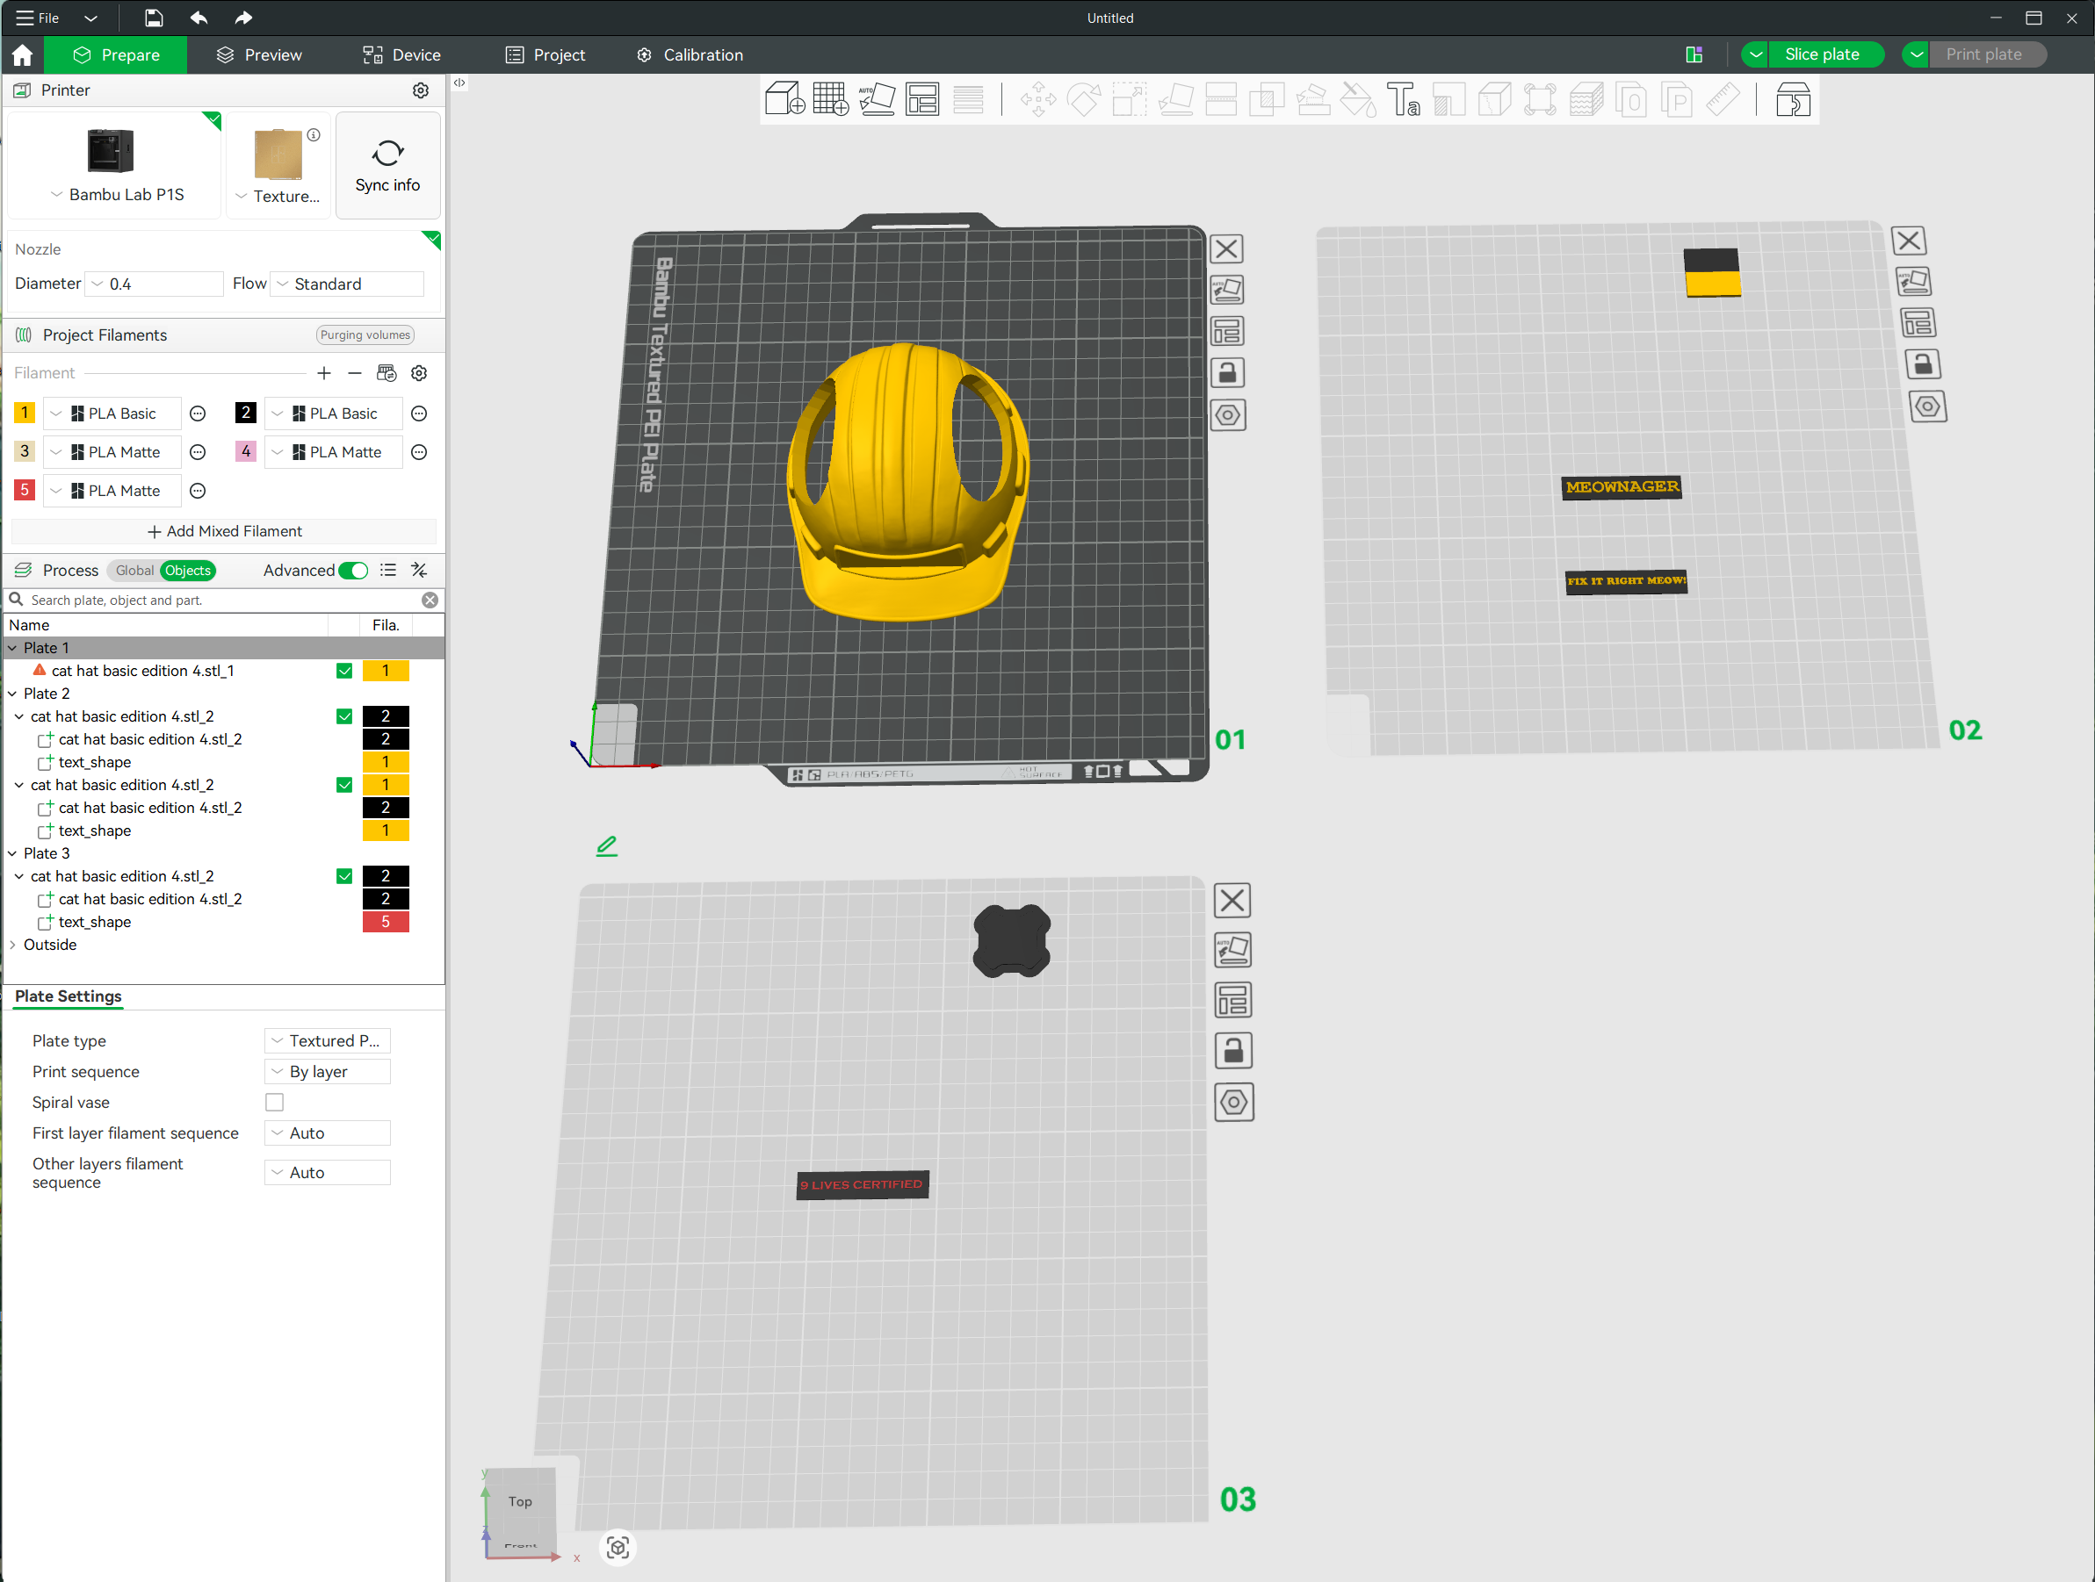Viewport: 2095px width, 1582px height.
Task: Switch process scope to Objects
Action: 187,570
